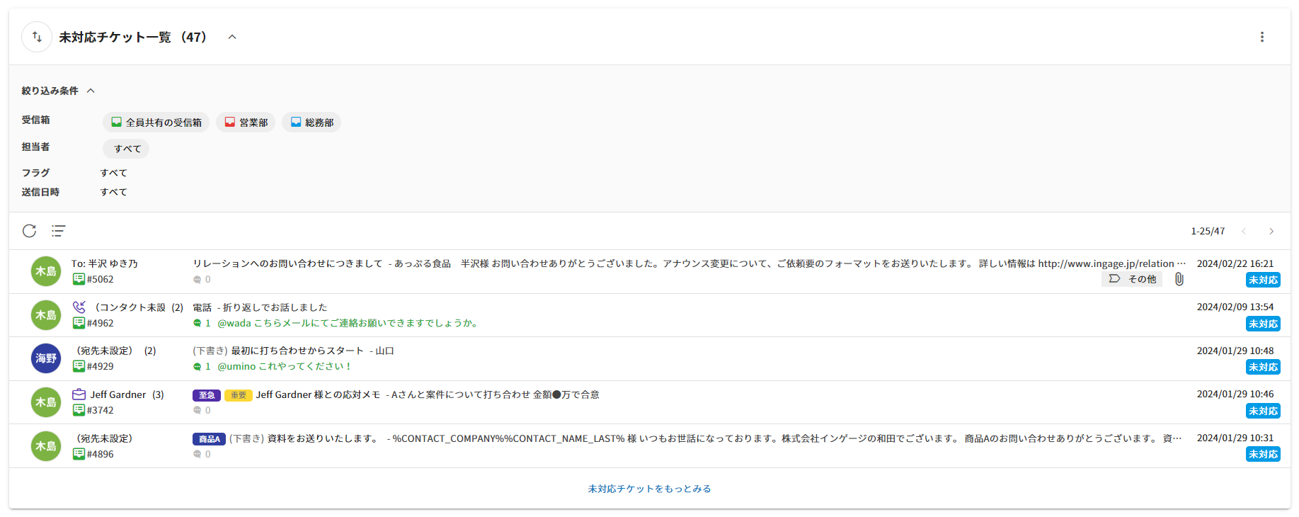Viewport: 1299px width, 517px height.
Task: Click the 未対応チケットをもっとみる link
Action: (649, 489)
